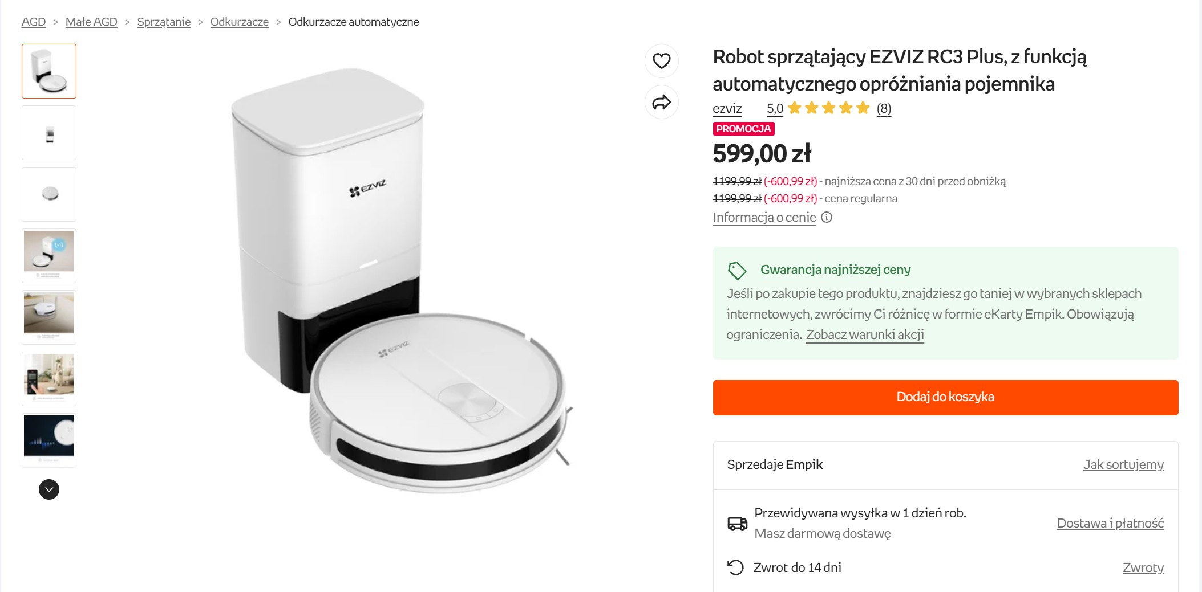Open Zobacz warunki akcji link
The height and width of the screenshot is (592, 1202).
click(864, 334)
